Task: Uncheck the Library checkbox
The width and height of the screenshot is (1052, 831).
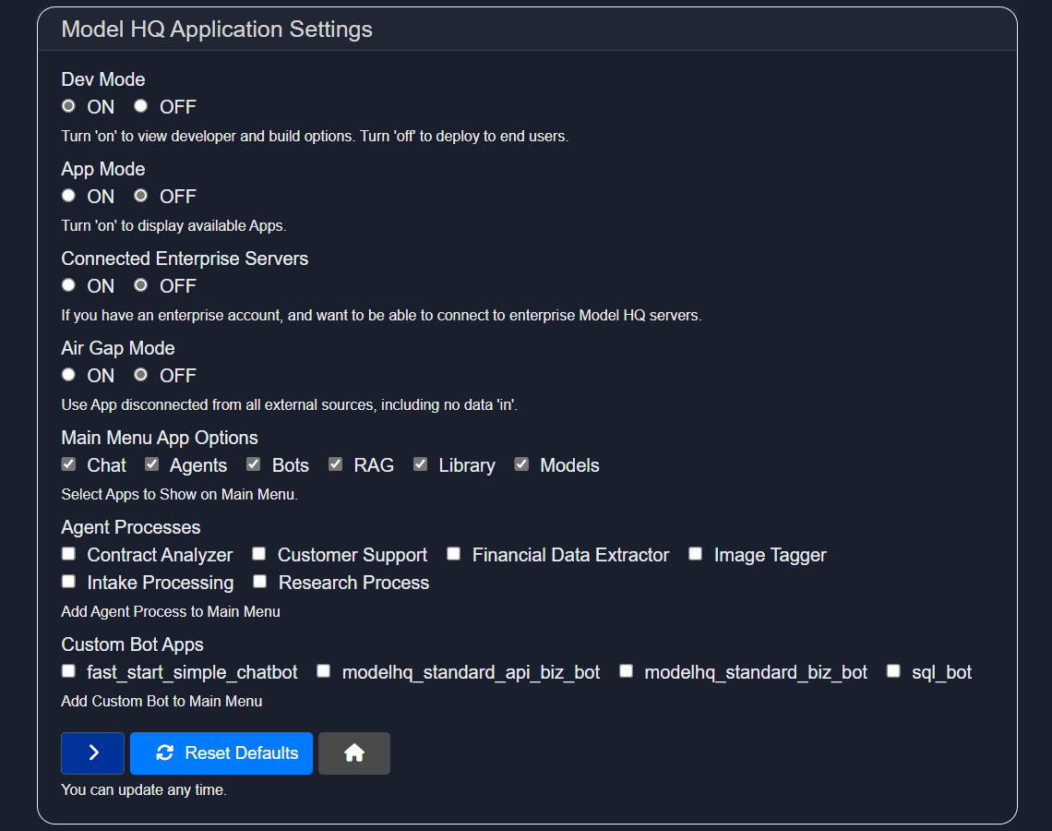Action: point(421,464)
